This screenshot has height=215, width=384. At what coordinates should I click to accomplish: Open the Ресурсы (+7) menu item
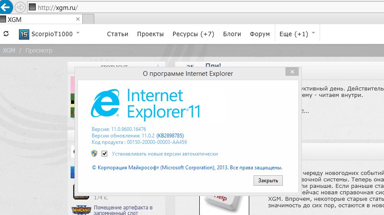[193, 34]
